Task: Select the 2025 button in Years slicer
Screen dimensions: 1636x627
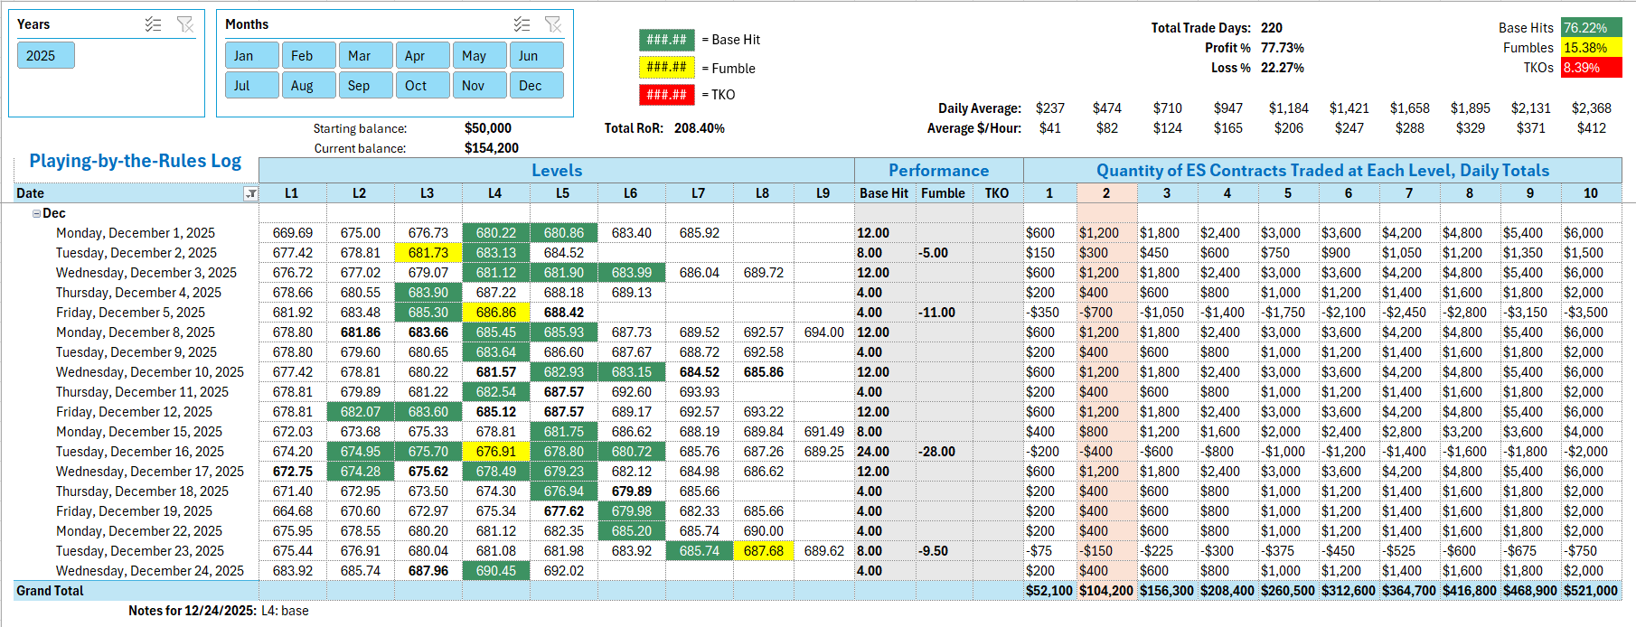Action: 45,56
